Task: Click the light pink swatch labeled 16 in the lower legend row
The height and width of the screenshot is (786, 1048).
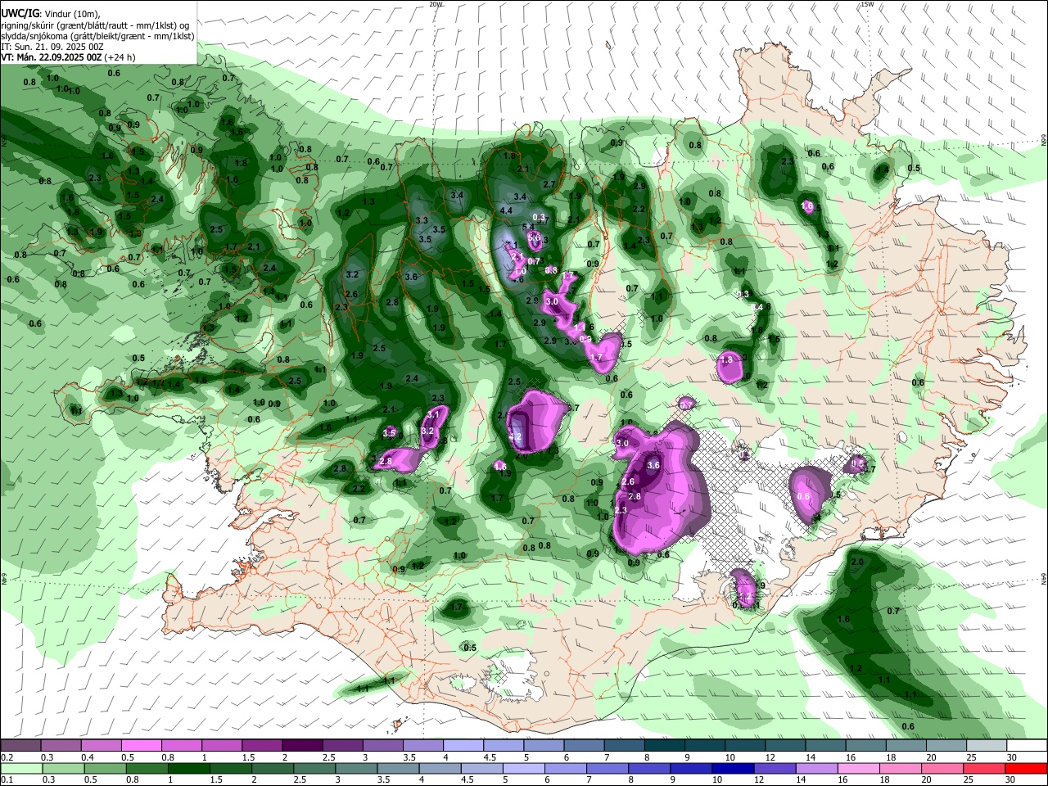Action: pos(859,768)
